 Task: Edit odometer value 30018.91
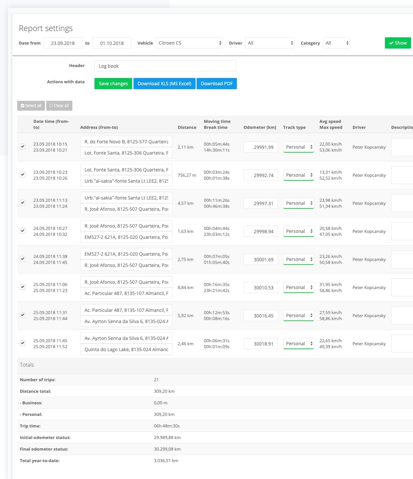pyautogui.click(x=261, y=344)
